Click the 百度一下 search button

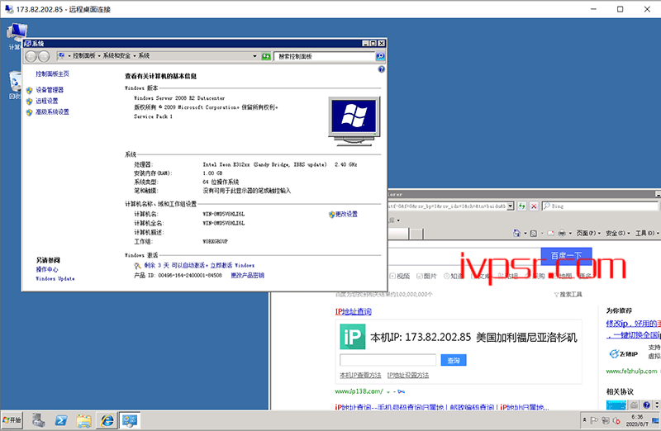point(566,255)
